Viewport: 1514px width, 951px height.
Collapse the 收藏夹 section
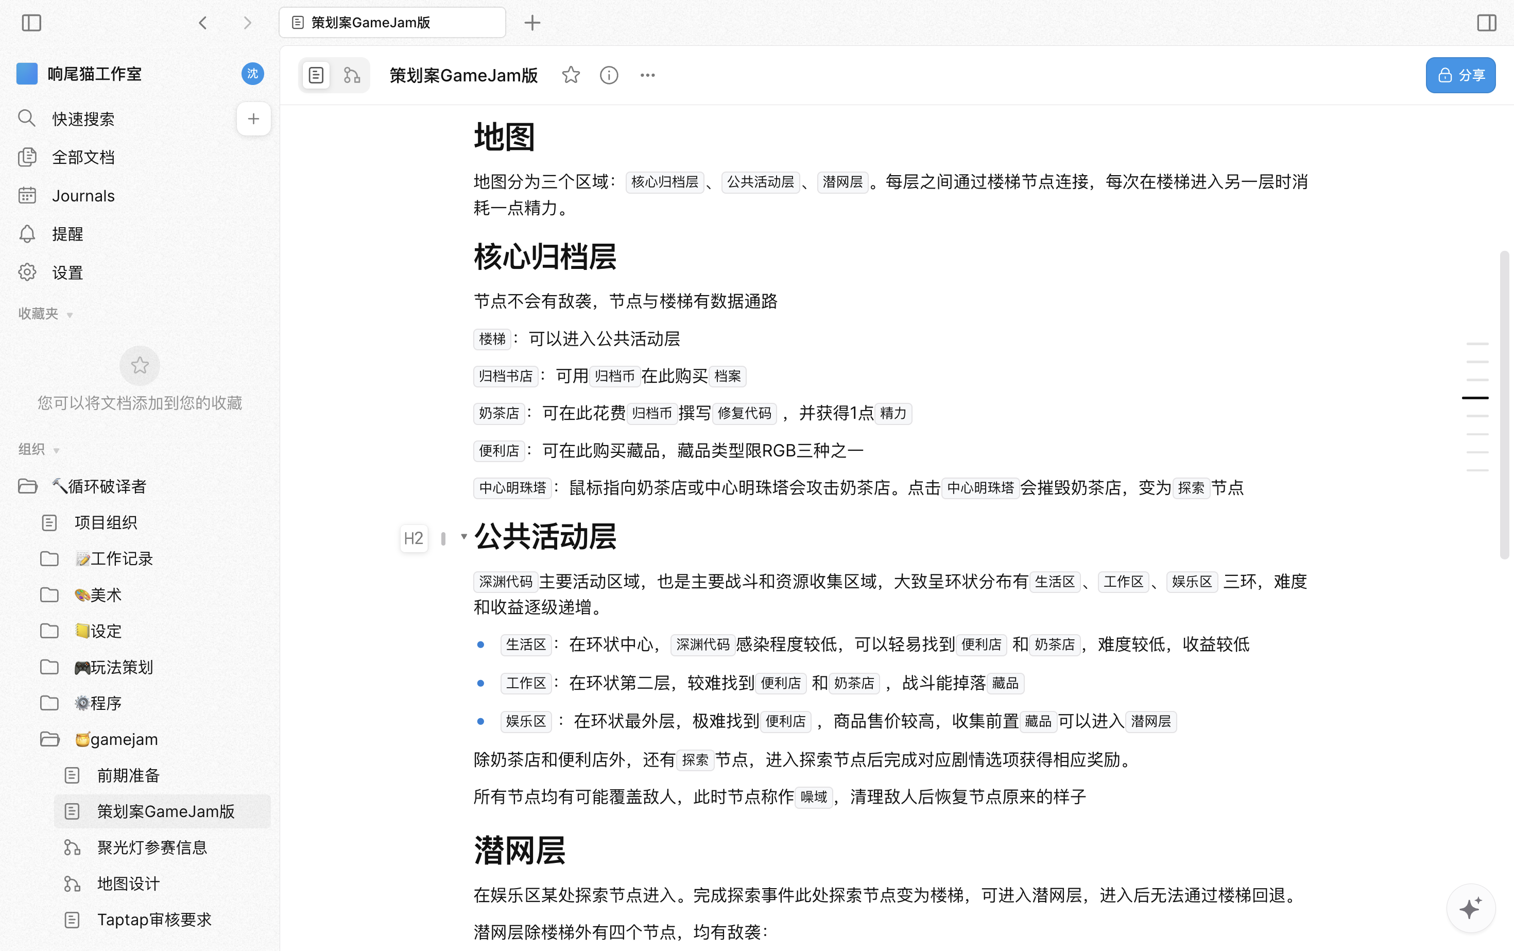(70, 314)
